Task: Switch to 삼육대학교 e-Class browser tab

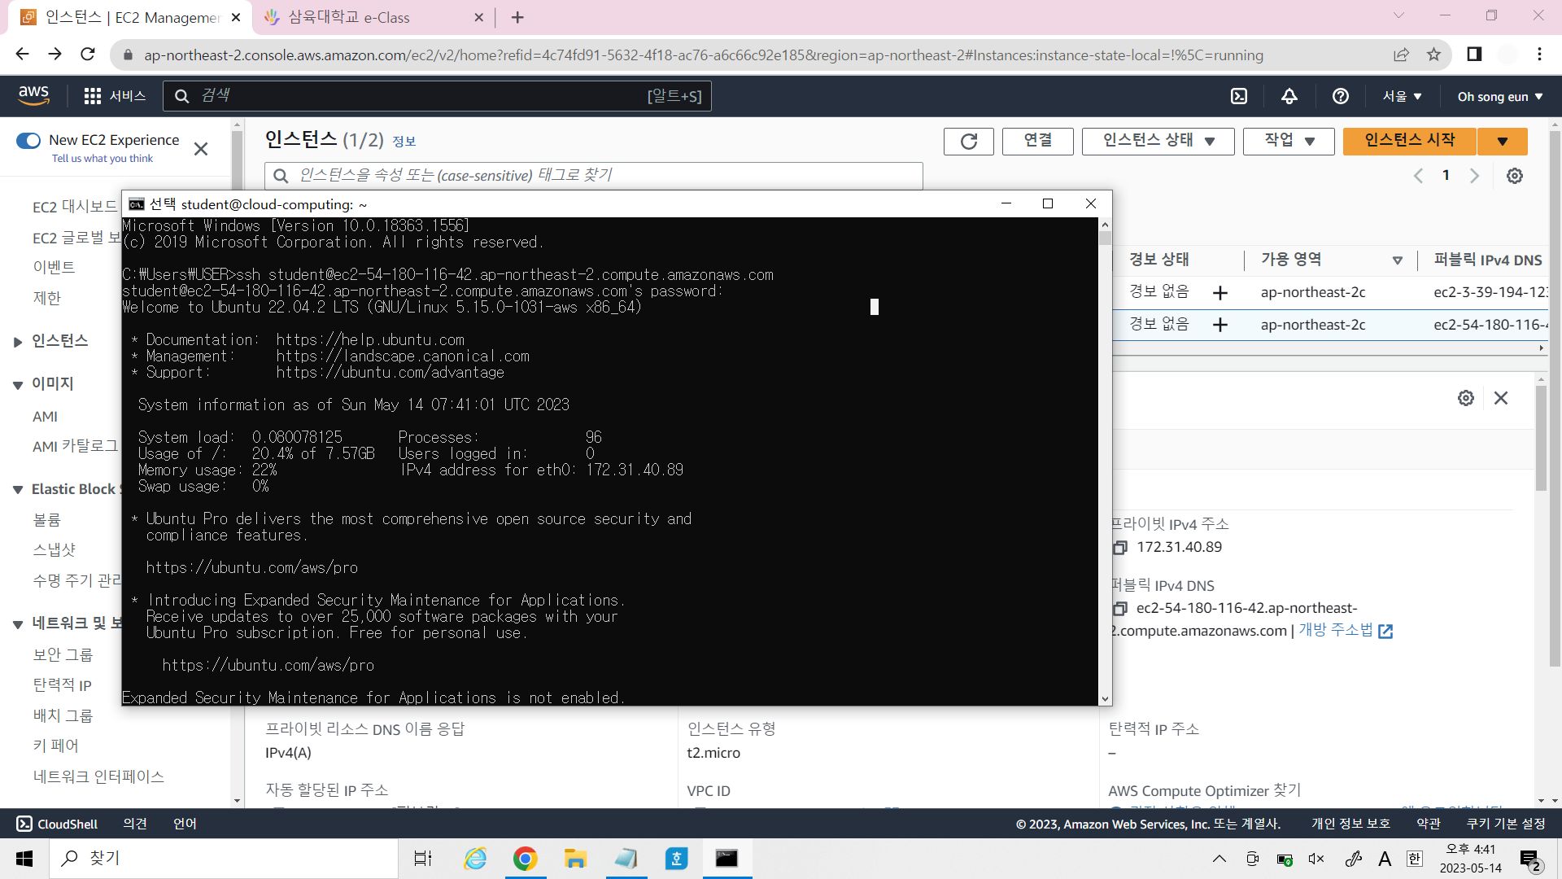Action: point(350,17)
